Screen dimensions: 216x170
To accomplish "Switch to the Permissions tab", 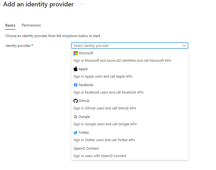I will (x=31, y=25).
